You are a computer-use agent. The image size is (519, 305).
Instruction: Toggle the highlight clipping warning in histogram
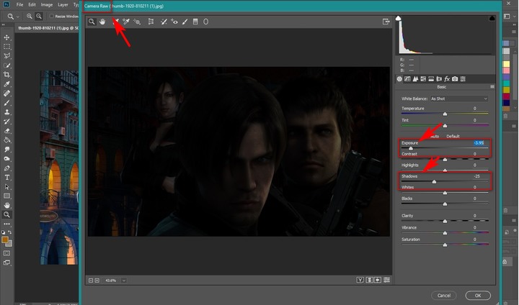pyautogui.click(x=492, y=18)
